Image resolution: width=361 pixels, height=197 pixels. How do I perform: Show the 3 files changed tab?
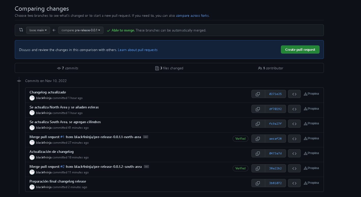(x=169, y=68)
